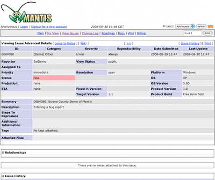Go to next issue with >> link
215x180 pixels.
[129, 43]
